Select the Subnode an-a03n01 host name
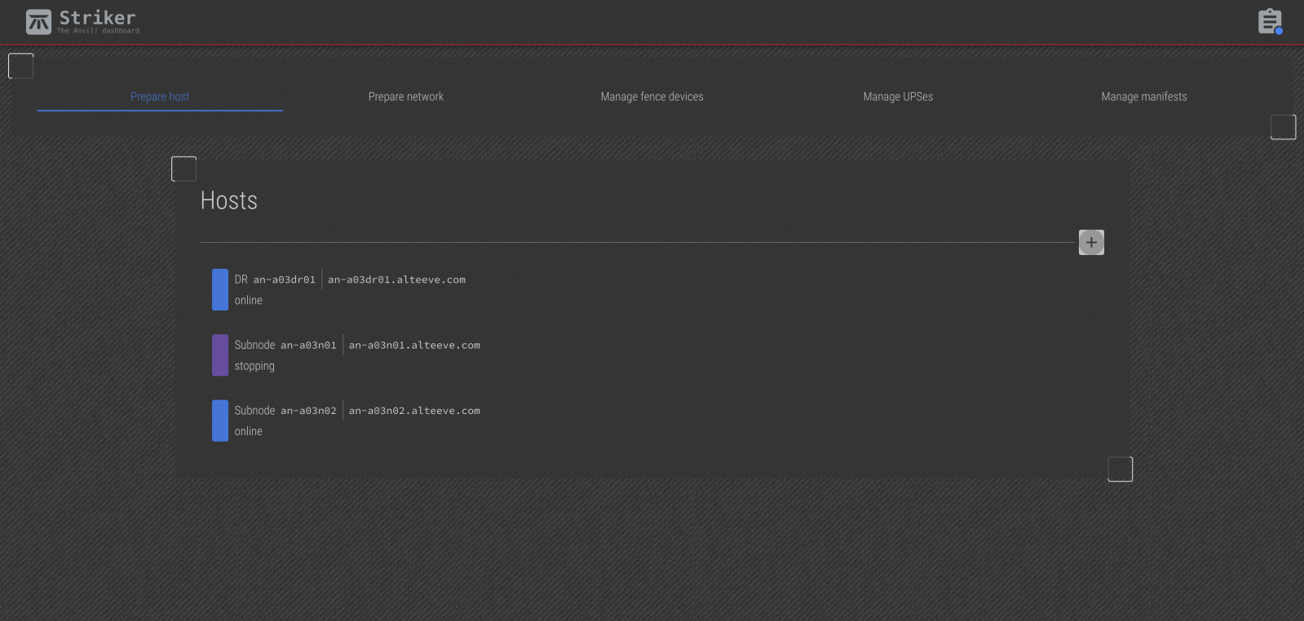1304x621 pixels. pyautogui.click(x=285, y=346)
